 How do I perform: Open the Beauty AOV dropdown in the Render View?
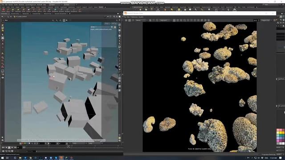tap(140, 20)
